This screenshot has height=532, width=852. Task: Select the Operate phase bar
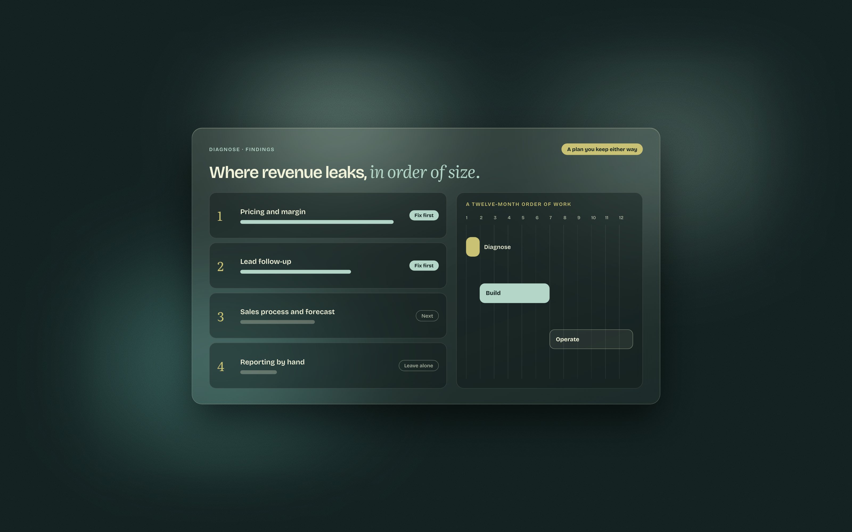[x=591, y=339]
